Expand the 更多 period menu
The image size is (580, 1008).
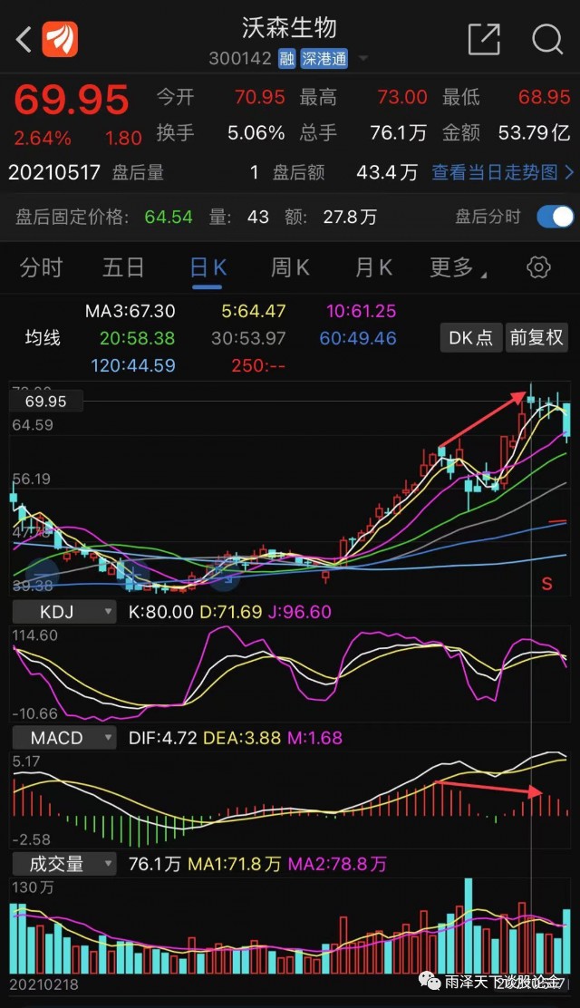coord(457,267)
